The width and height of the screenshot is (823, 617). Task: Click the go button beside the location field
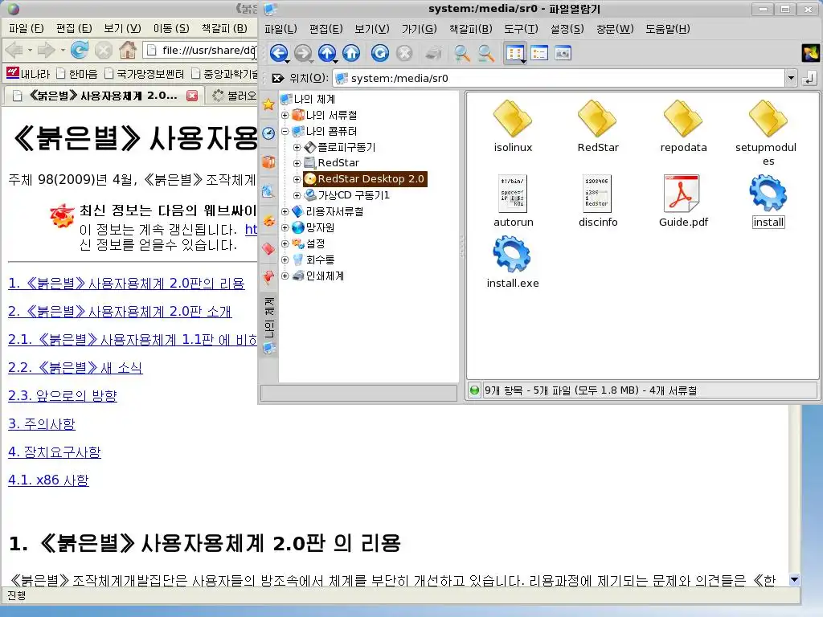809,79
